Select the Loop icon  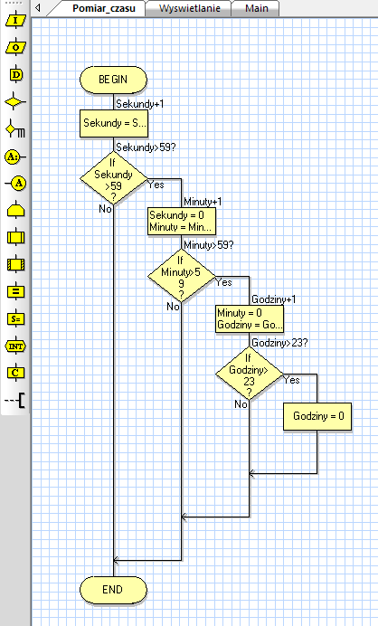15,211
